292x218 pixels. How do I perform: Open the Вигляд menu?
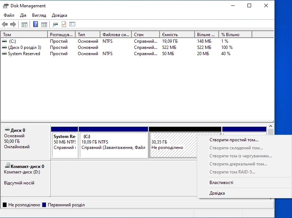point(39,15)
